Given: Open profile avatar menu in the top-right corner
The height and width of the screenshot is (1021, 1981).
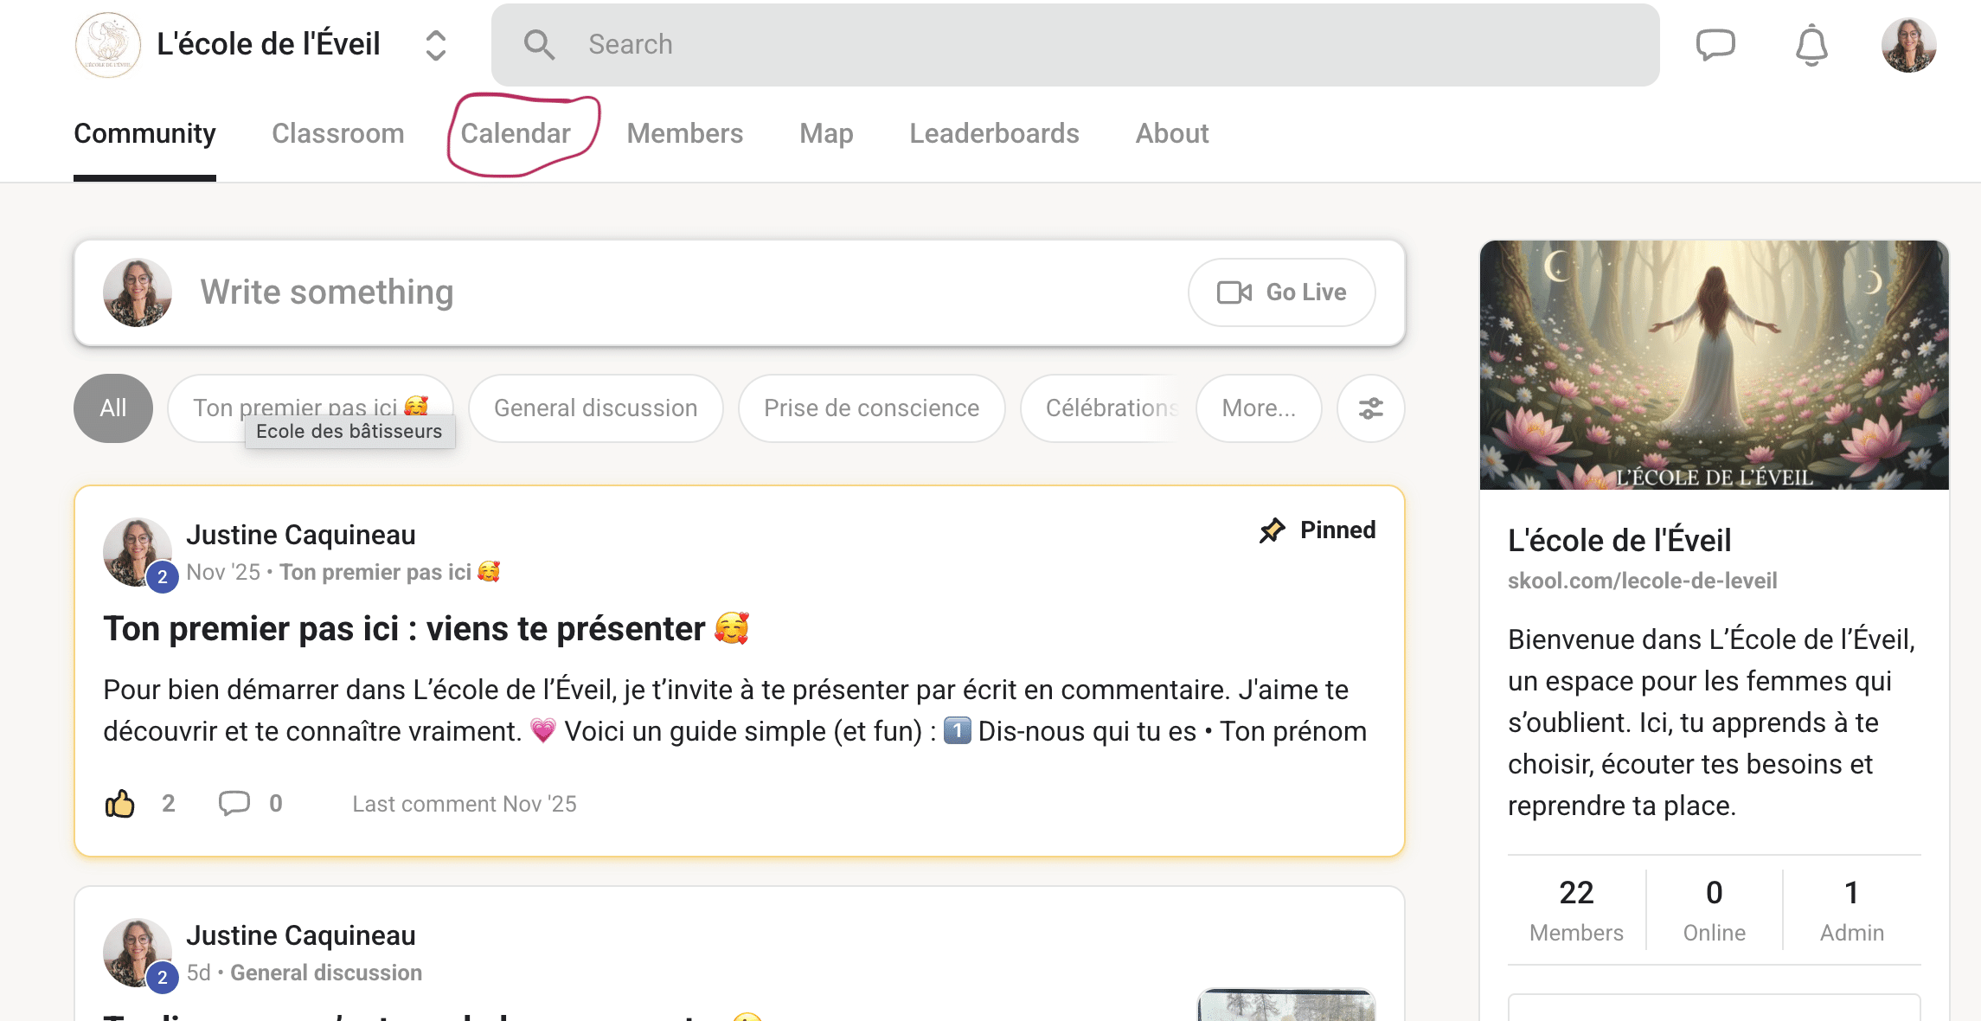Looking at the screenshot, I should [x=1907, y=45].
